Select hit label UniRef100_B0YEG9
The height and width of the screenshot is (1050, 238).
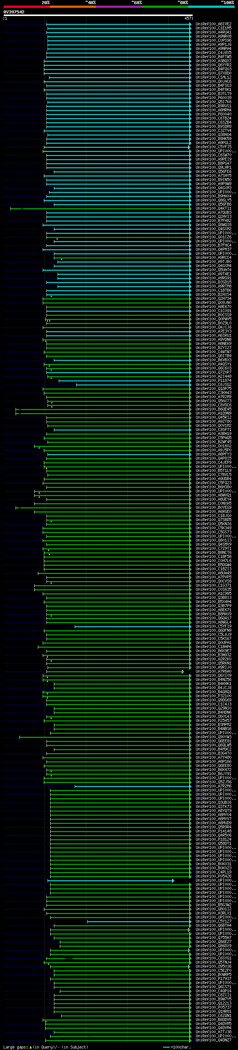click(213, 507)
